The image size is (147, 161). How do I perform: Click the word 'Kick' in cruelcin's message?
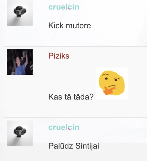point(56,25)
